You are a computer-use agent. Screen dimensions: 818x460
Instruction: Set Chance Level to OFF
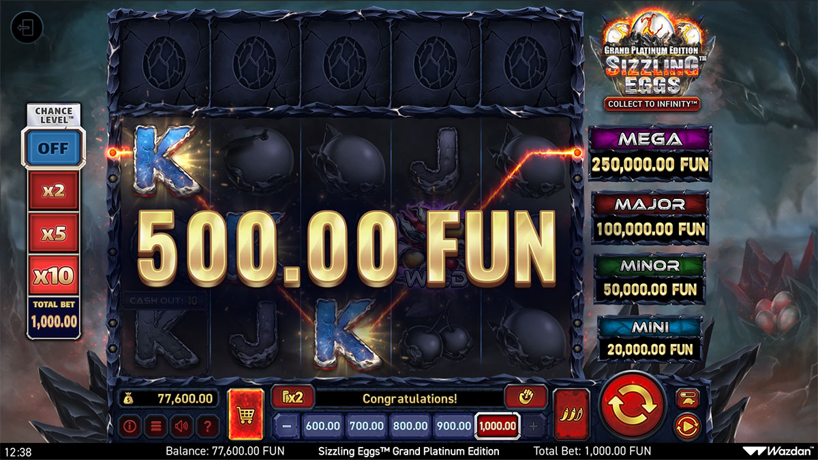coord(53,148)
